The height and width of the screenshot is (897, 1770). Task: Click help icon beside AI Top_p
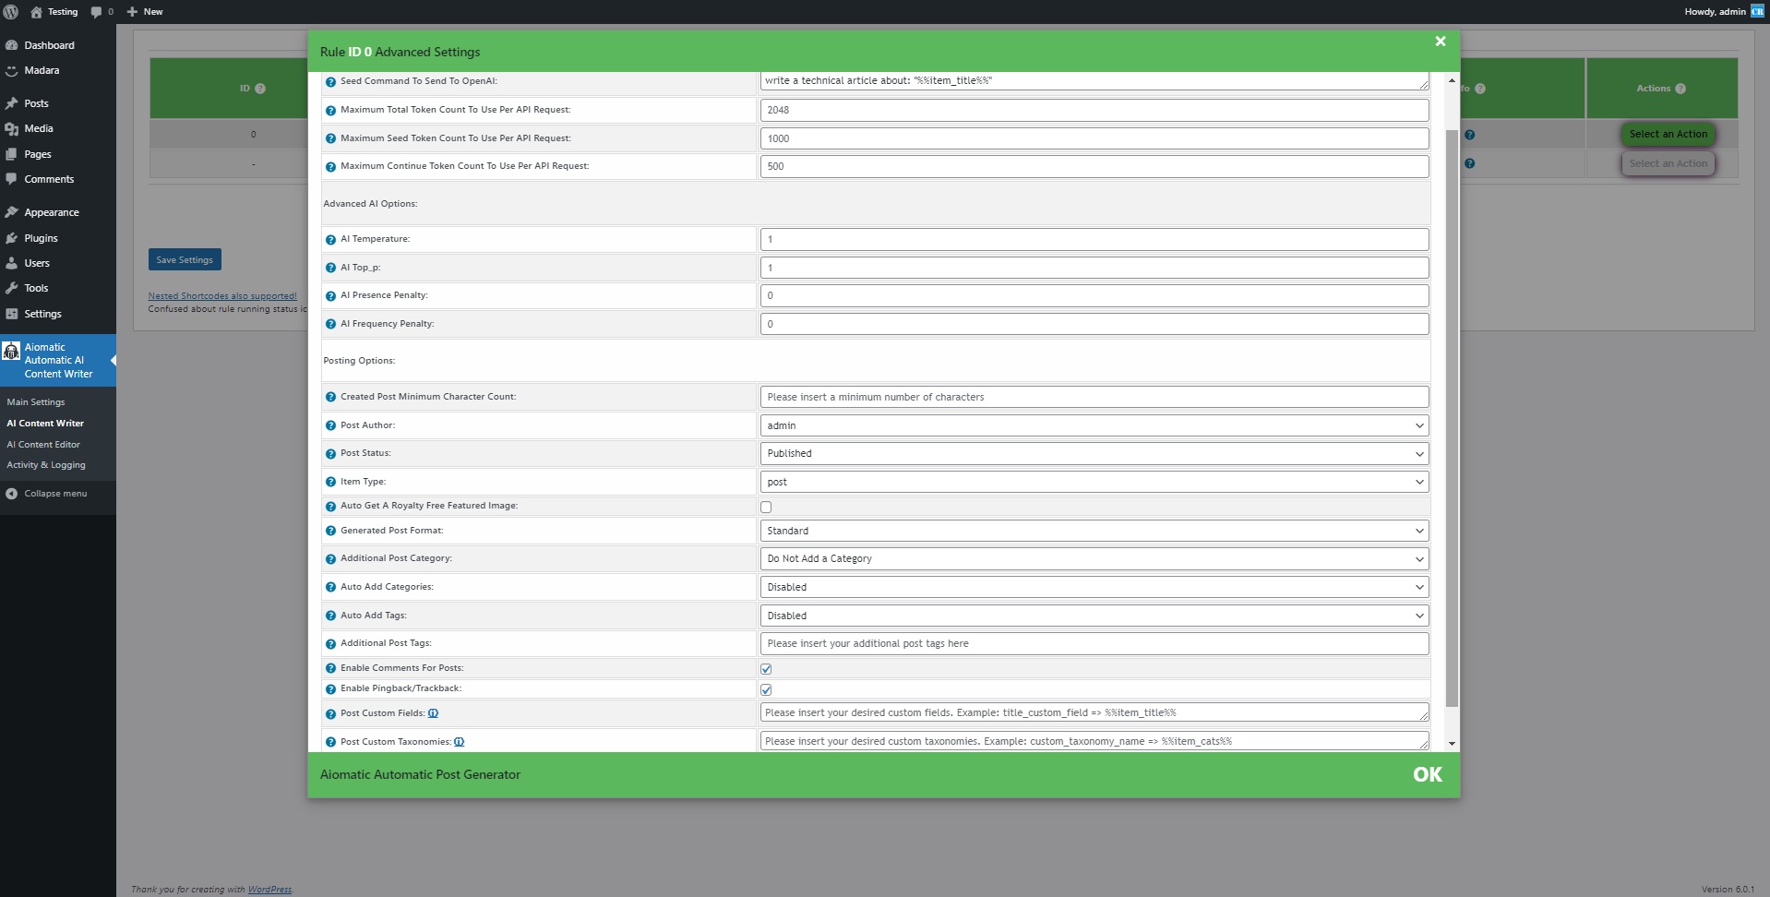click(x=330, y=269)
